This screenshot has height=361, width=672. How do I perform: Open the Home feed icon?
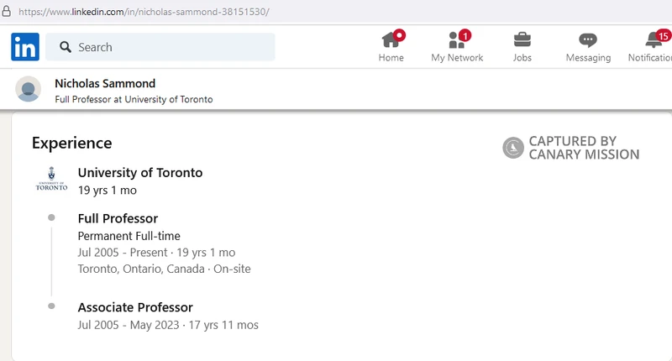tap(391, 39)
